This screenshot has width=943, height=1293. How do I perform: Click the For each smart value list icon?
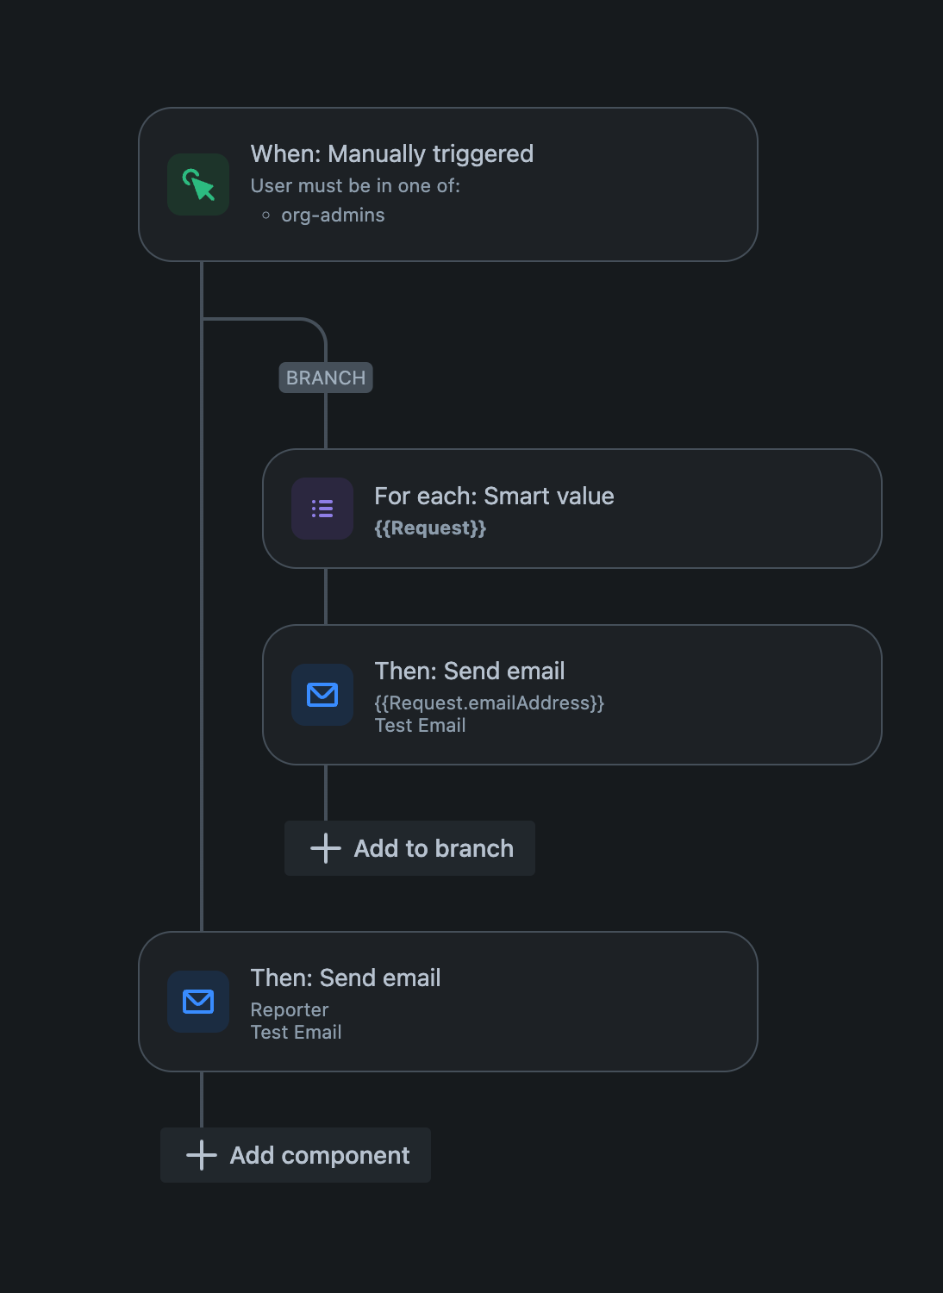pos(322,509)
